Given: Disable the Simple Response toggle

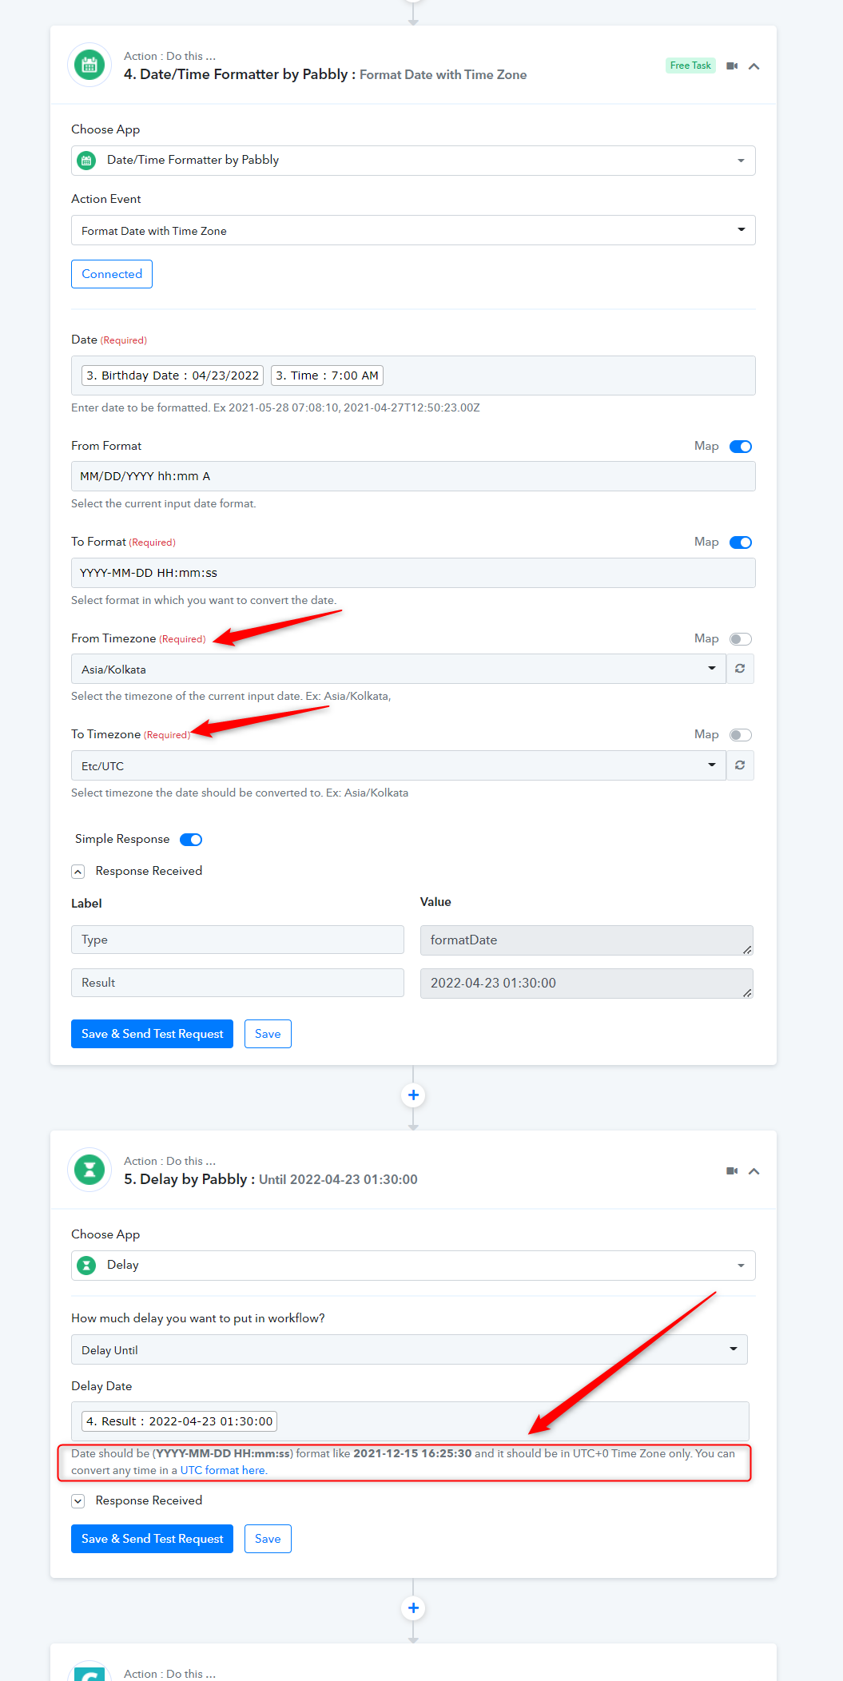Looking at the screenshot, I should pyautogui.click(x=191, y=840).
